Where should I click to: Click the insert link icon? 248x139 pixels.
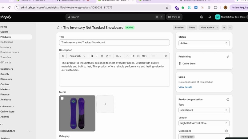(x=128, y=56)
